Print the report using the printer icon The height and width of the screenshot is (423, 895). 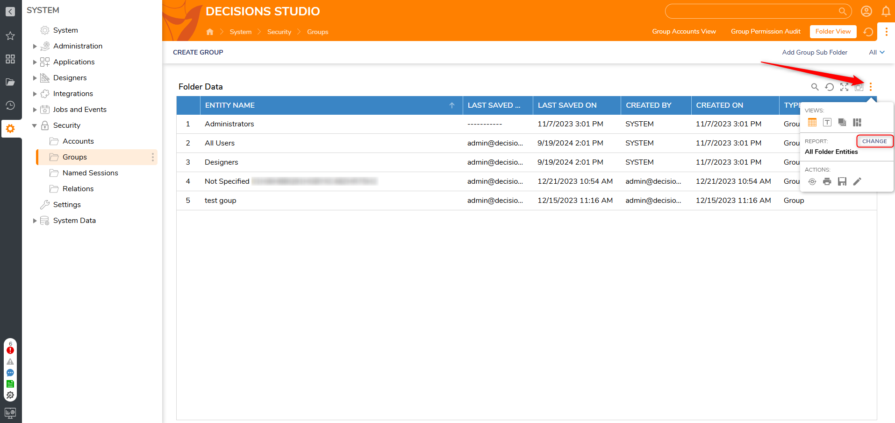click(827, 181)
